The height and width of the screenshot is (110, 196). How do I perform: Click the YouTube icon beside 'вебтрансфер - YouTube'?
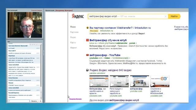click(x=88, y=55)
